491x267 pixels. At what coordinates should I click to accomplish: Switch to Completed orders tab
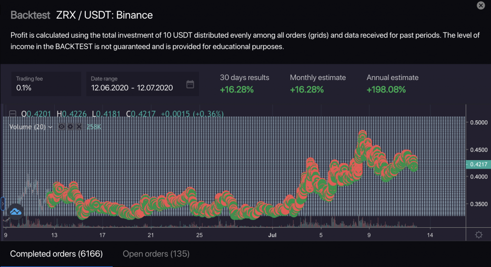pos(56,254)
